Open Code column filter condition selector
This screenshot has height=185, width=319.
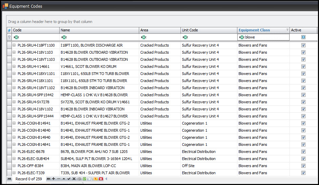tap(16, 37)
